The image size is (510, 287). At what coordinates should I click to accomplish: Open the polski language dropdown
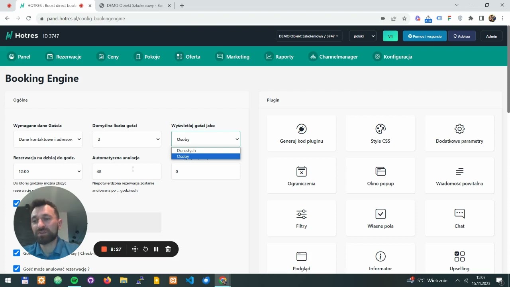pyautogui.click(x=363, y=36)
